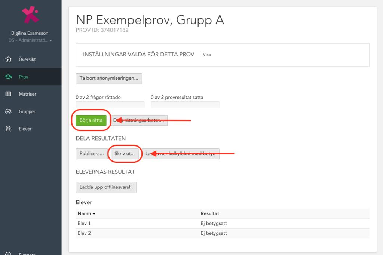Screen dimensions: 383x255
Task: Click the Matriser grid icon
Action: (8, 94)
